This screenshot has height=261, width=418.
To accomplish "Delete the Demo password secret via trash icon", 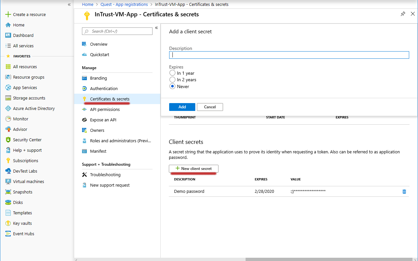I will (404, 192).
